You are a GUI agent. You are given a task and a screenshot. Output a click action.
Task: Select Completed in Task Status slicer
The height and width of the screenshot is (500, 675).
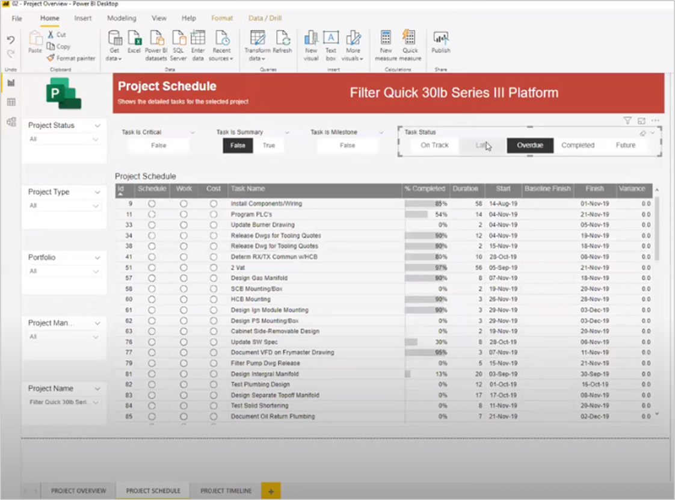578,145
